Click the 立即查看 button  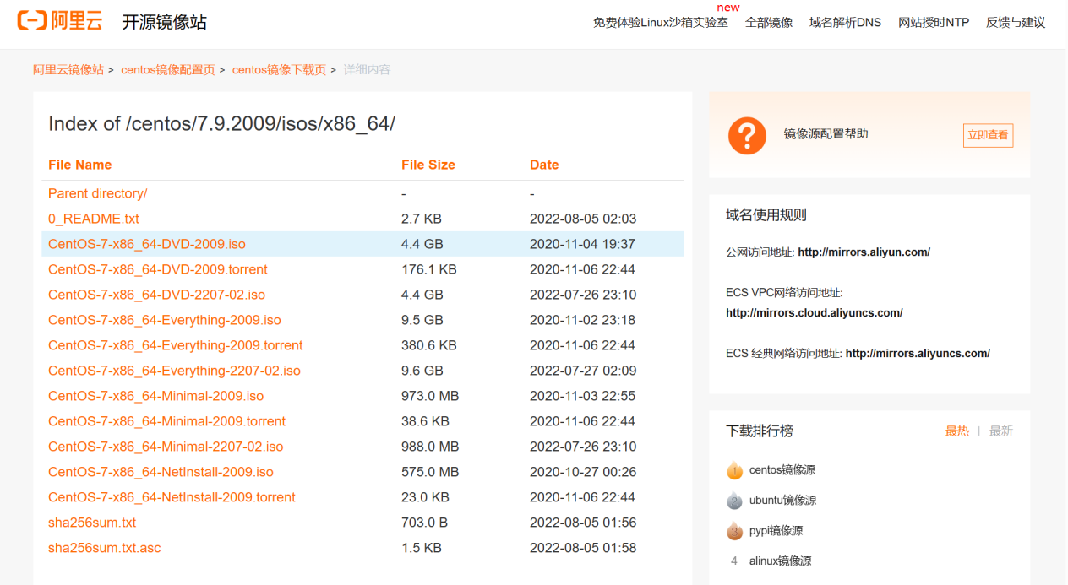point(988,135)
